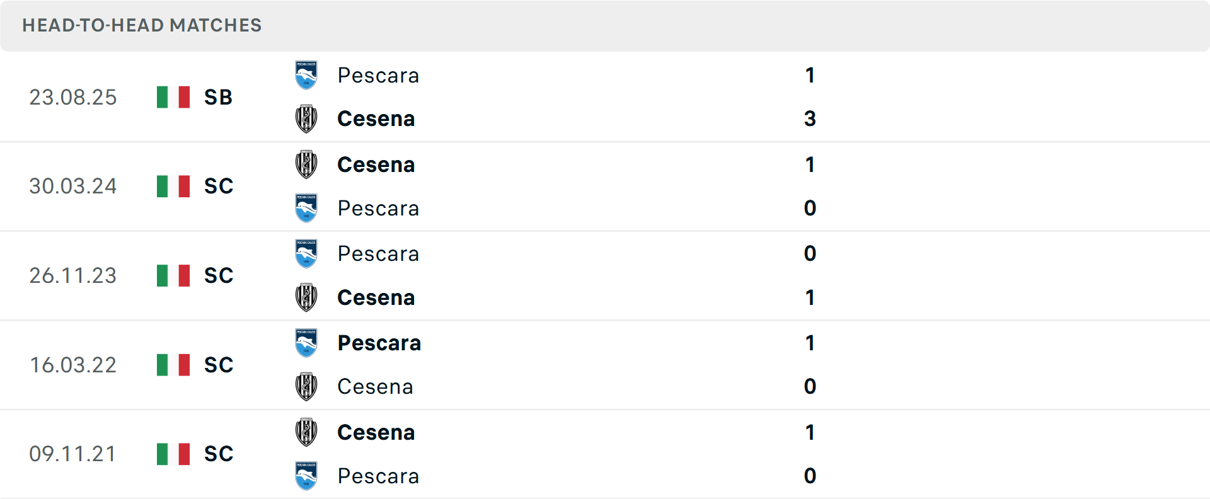The height and width of the screenshot is (499, 1210).
Task: Click the date 23.08.25
Action: (73, 97)
